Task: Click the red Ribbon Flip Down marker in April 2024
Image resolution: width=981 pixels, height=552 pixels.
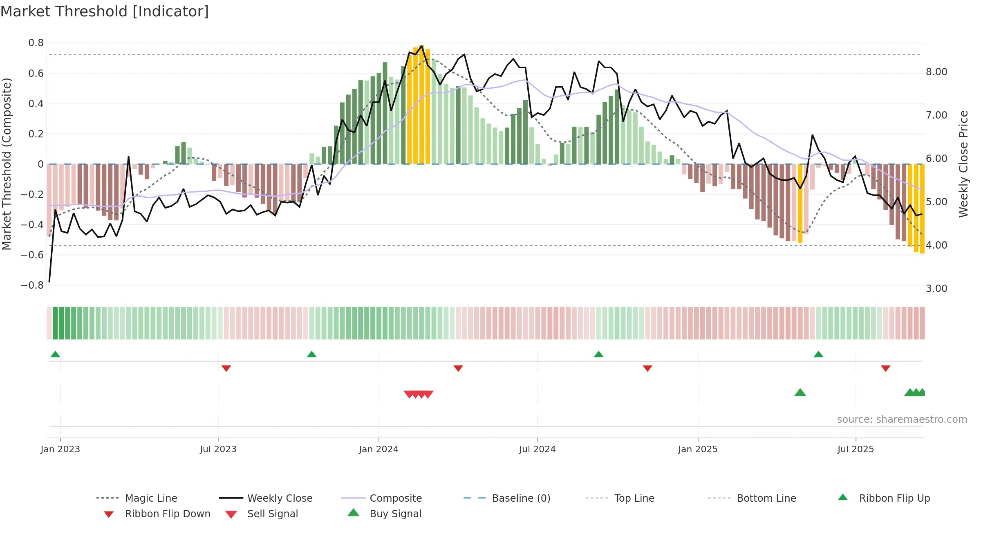Action: click(x=458, y=368)
